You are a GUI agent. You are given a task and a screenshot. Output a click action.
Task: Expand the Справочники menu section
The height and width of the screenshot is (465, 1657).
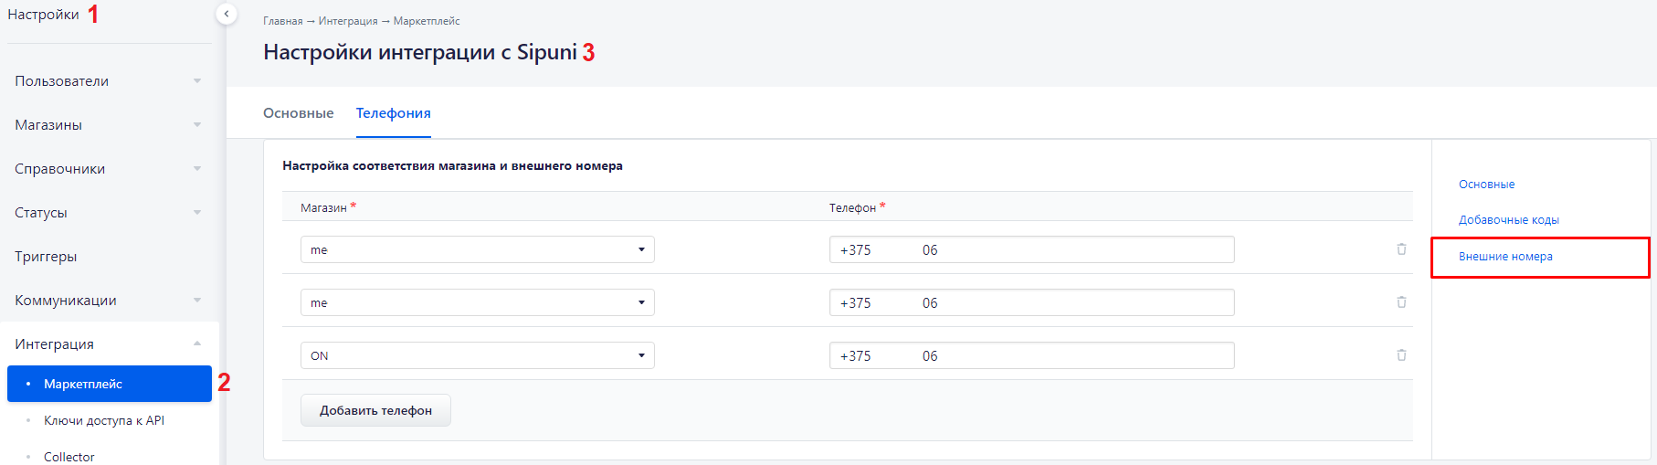(110, 169)
